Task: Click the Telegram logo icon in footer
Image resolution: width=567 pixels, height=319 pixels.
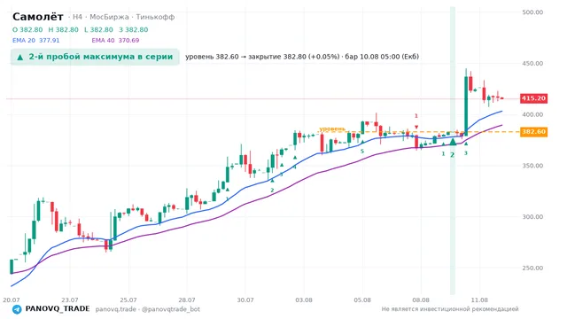Action: (17, 309)
